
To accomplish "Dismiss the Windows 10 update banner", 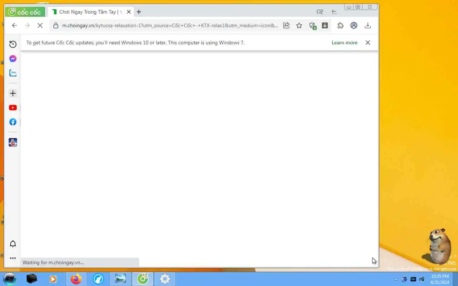I will pos(367,43).
